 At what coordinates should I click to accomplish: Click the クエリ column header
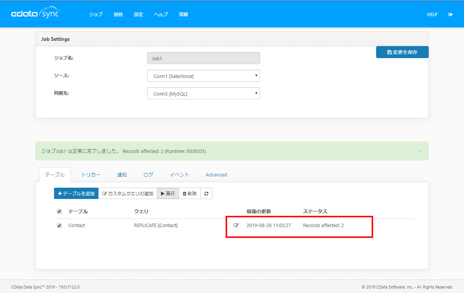coord(141,212)
